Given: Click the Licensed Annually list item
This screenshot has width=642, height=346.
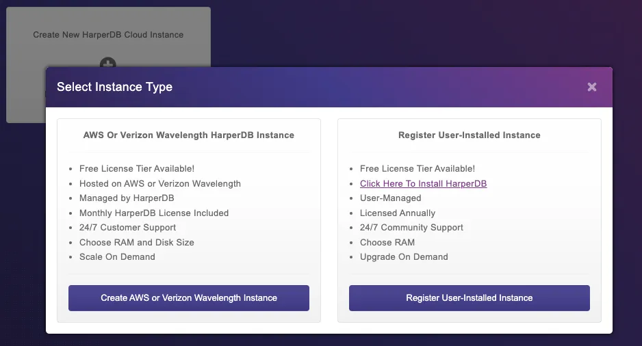Looking at the screenshot, I should point(398,213).
